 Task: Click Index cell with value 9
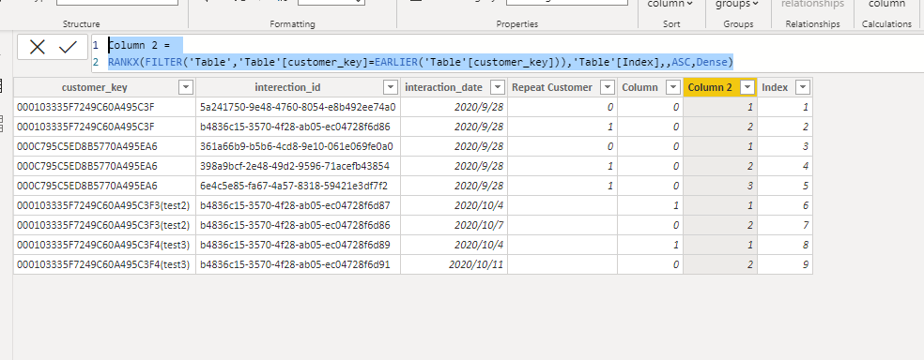785,264
